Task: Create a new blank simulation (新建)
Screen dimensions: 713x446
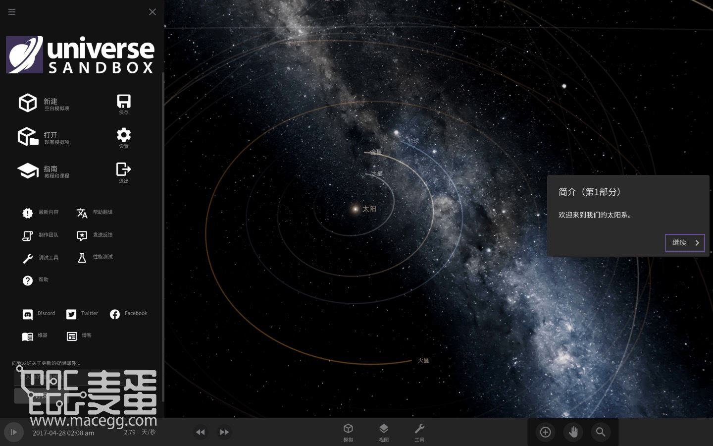Action: pyautogui.click(x=44, y=103)
